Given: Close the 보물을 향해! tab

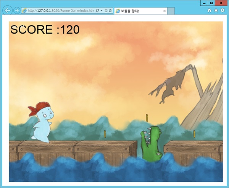Looking at the screenshot, I should (164, 11).
